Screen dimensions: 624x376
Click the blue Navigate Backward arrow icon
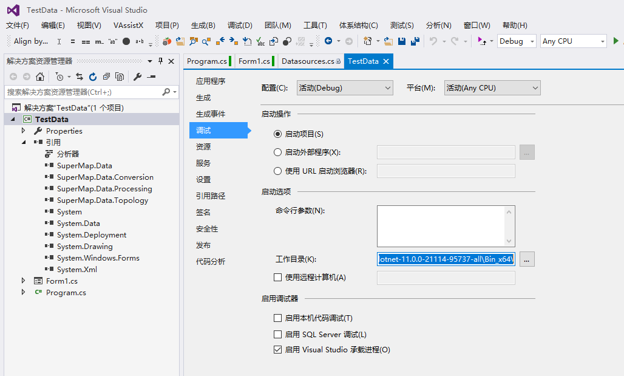click(x=328, y=41)
